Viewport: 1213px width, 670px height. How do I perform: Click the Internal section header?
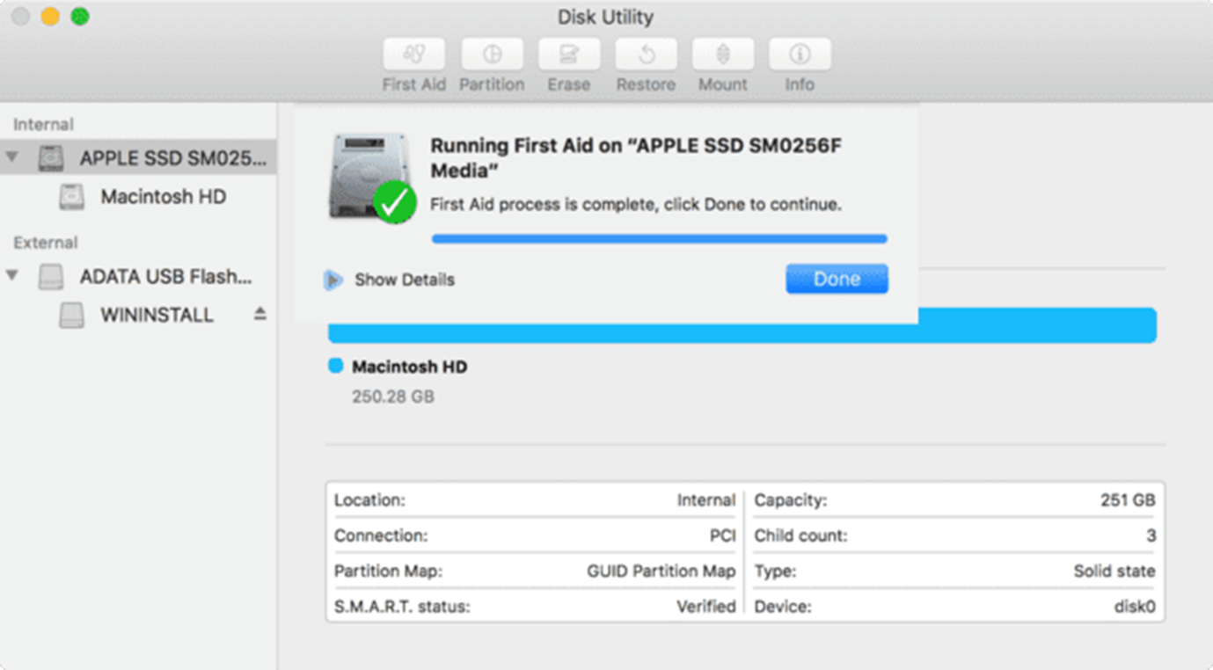43,124
